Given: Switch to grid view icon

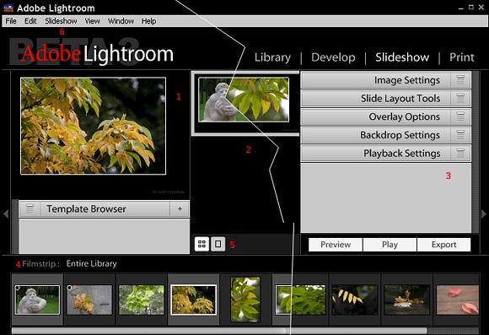Looking at the screenshot, I should click(202, 244).
